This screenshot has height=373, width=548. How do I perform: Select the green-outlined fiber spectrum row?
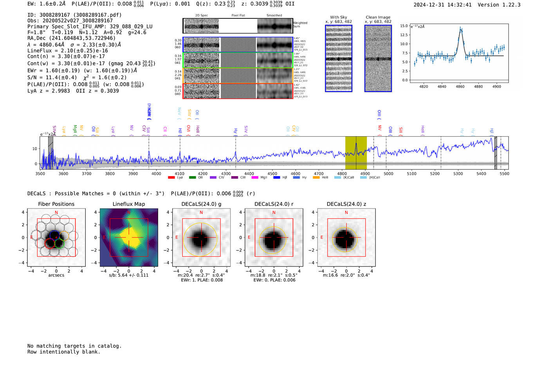pyautogui.click(x=238, y=60)
